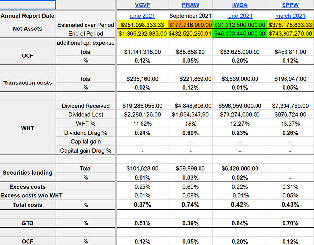The height and width of the screenshot is (245, 314).
Task: Select Total costs label
Action: pos(28,205)
